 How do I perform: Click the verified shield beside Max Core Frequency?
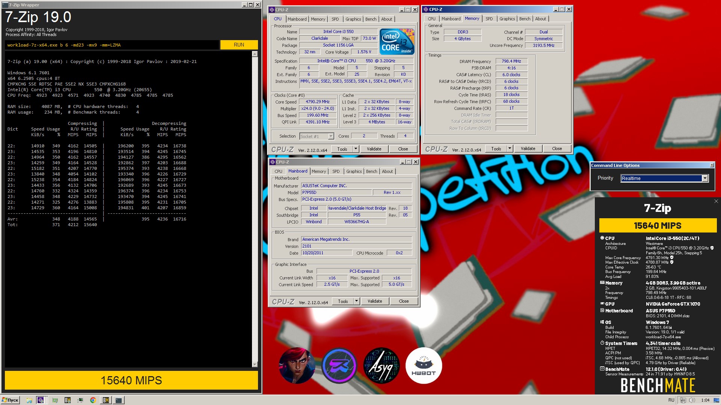point(672,258)
